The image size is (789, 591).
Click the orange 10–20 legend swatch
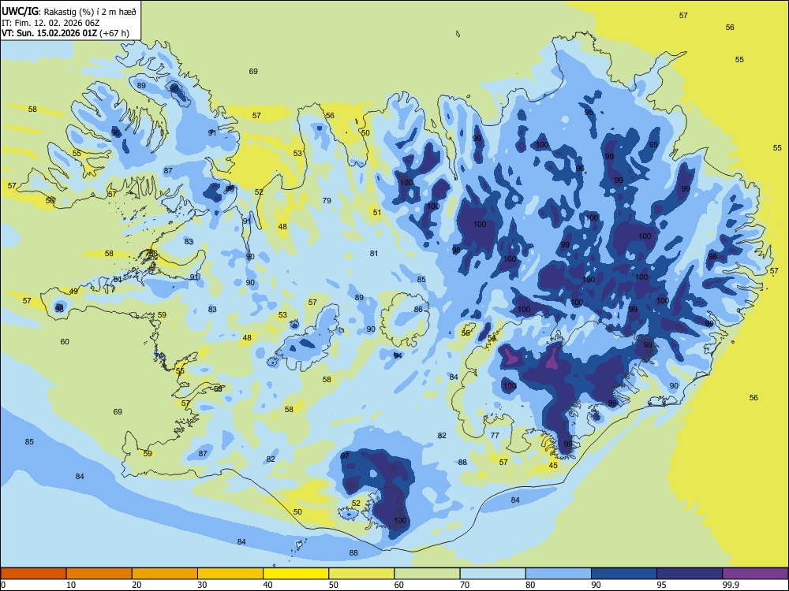(x=99, y=574)
